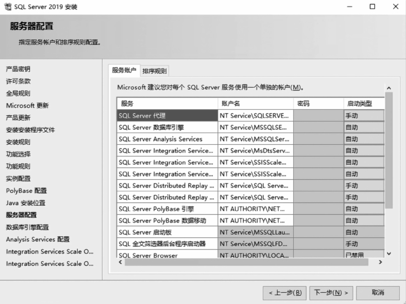The height and width of the screenshot is (304, 406).
Task: Click account name NT Service\MSSQLSer...
Action: 255,139
